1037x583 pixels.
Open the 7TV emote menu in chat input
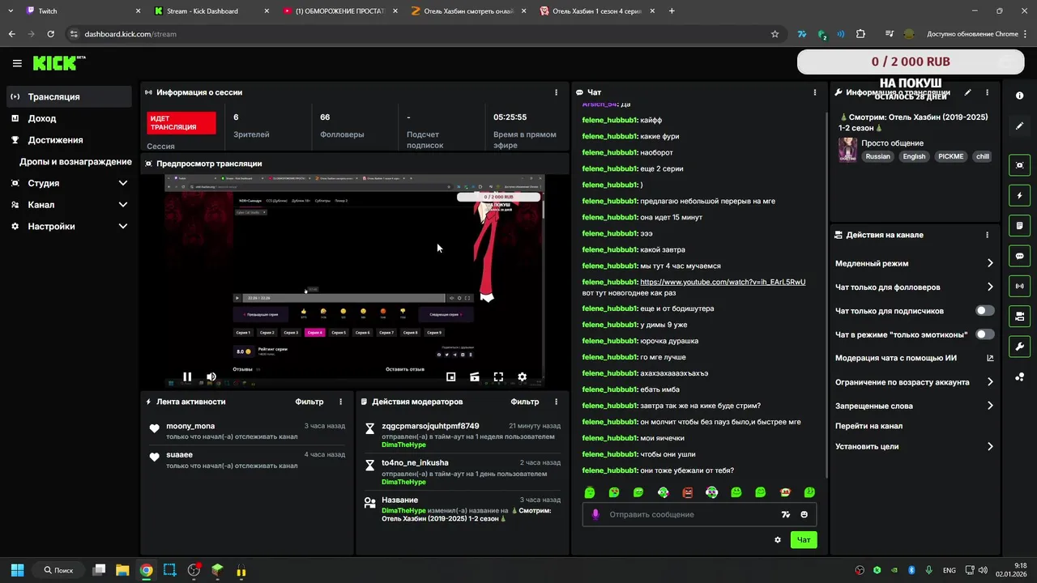785,514
